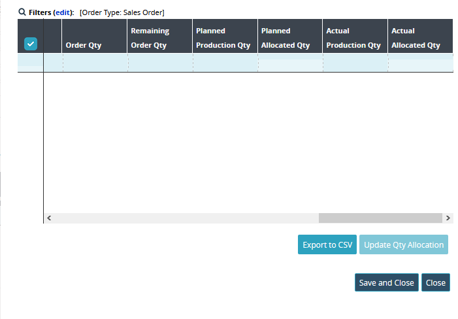Click Planned Production Qty column header
Image resolution: width=458 pixels, height=319 pixels.
pos(223,38)
